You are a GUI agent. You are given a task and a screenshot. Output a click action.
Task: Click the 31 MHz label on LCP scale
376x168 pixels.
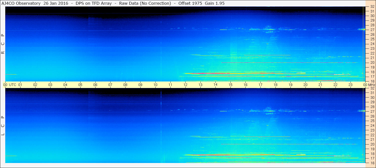pos(372,93)
